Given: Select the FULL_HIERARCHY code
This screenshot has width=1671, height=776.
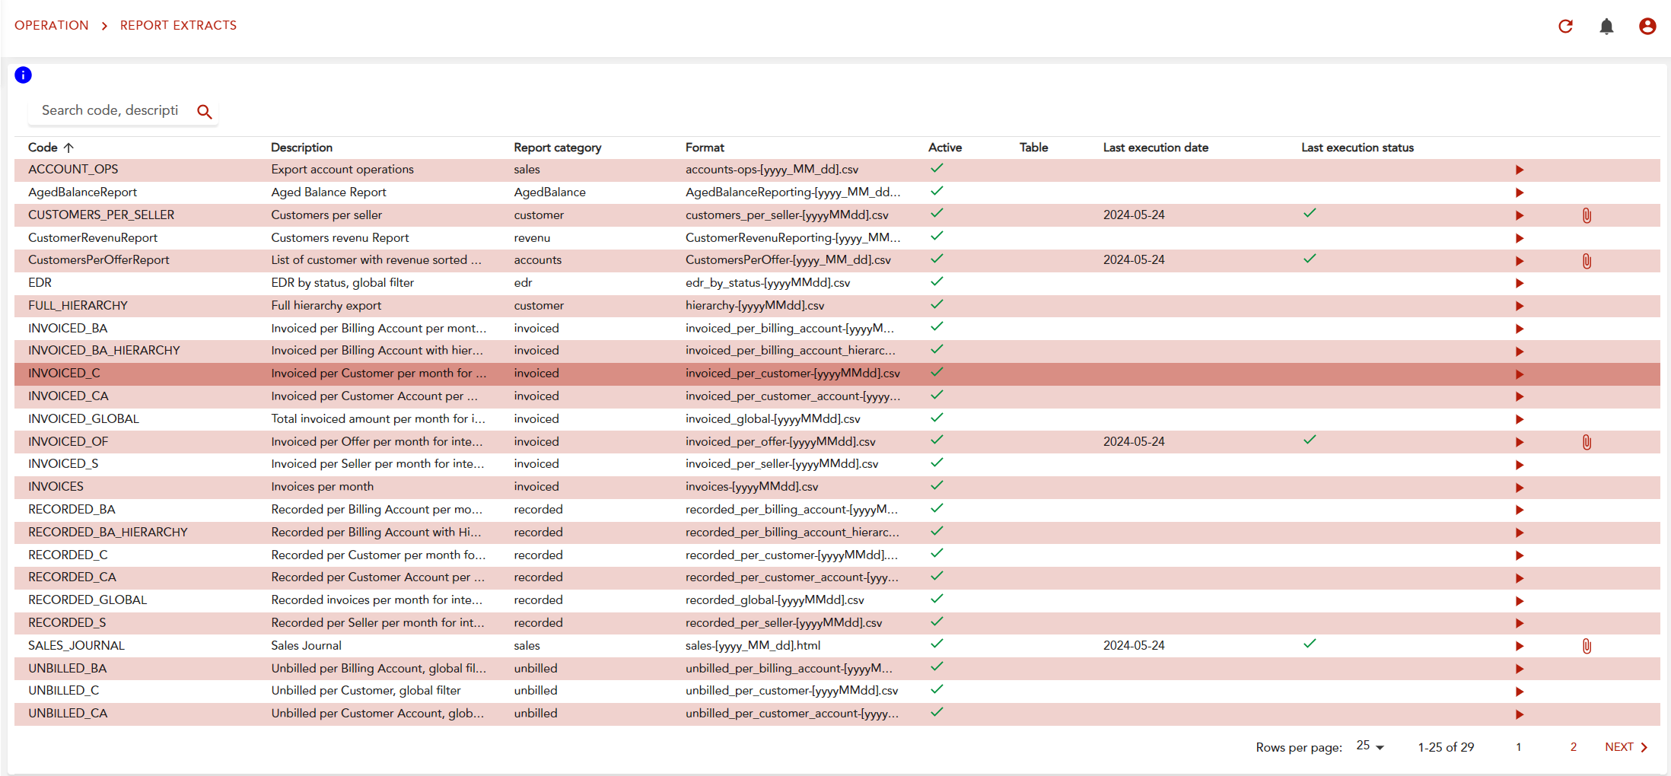Looking at the screenshot, I should [78, 306].
